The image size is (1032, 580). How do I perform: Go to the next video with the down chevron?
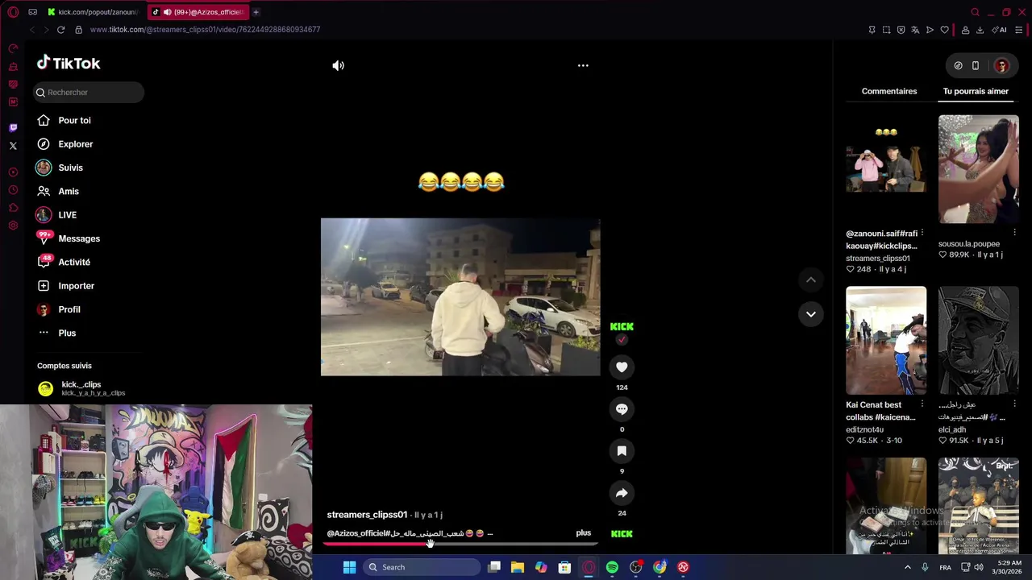pos(811,314)
